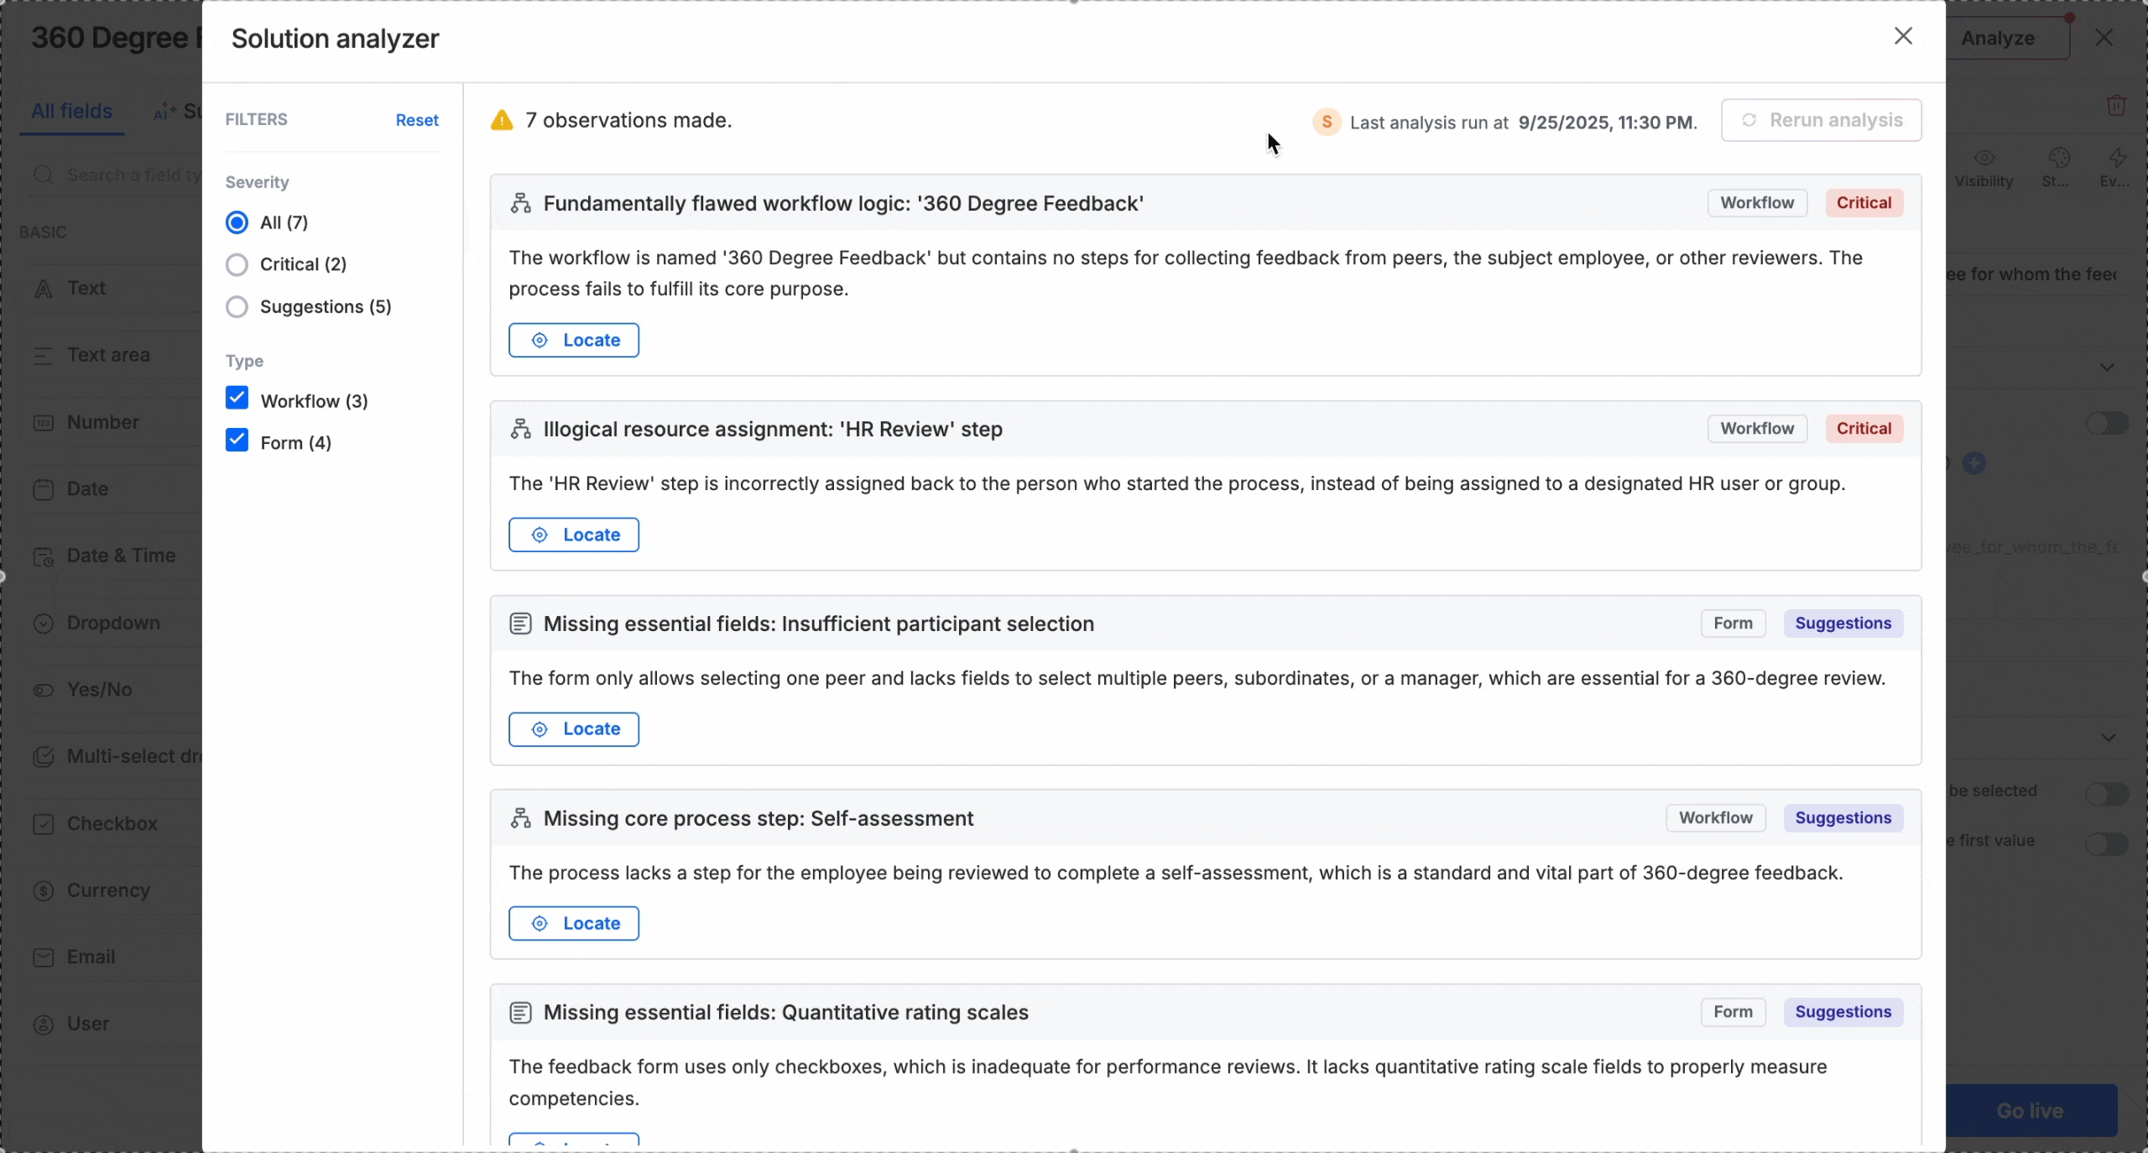Click workflow icon beside 'Illogical resource assignment'
Image resolution: width=2148 pixels, height=1153 pixels.
pos(520,429)
